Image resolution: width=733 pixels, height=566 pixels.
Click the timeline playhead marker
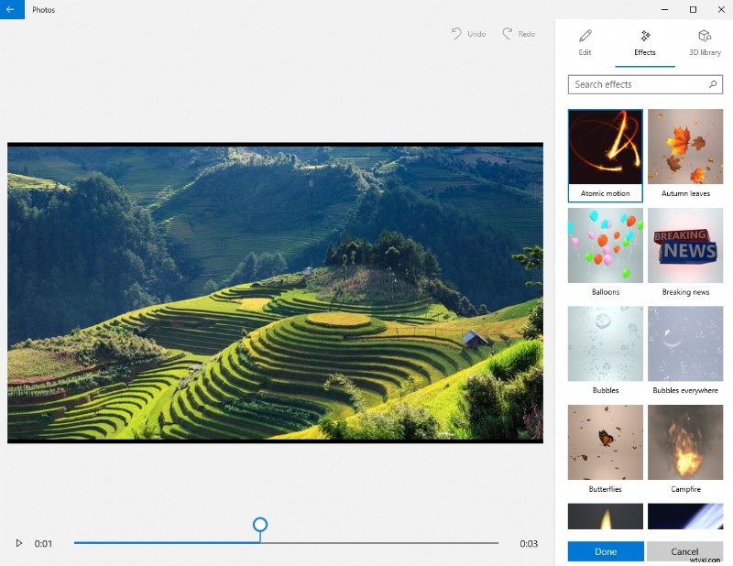pyautogui.click(x=260, y=527)
